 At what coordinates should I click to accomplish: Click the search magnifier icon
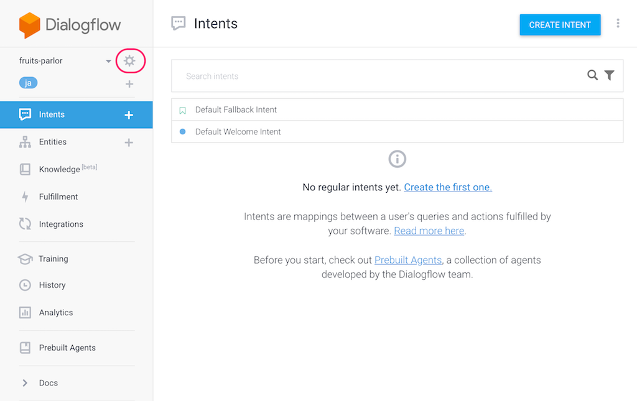592,75
